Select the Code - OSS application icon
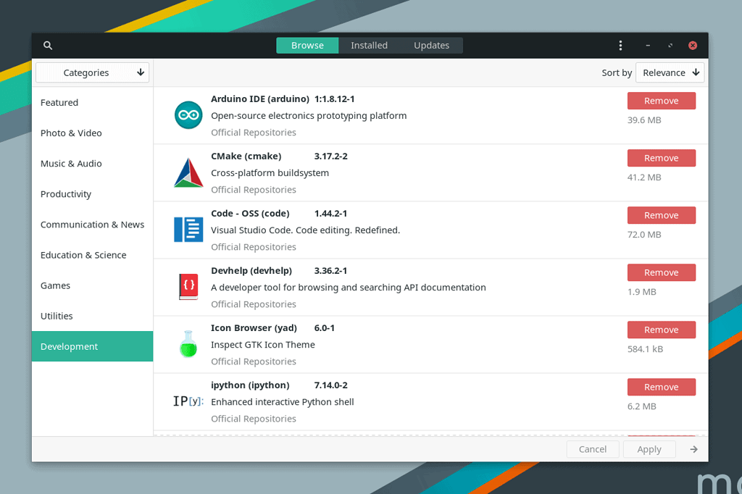 click(188, 229)
